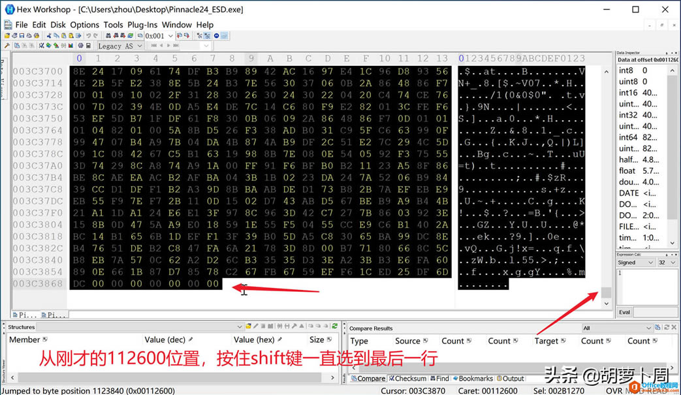This screenshot has height=395, width=681.
Task: Open the File menu
Action: coord(22,25)
